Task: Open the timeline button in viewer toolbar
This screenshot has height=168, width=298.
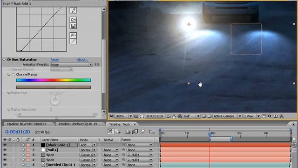Action: click(276, 116)
